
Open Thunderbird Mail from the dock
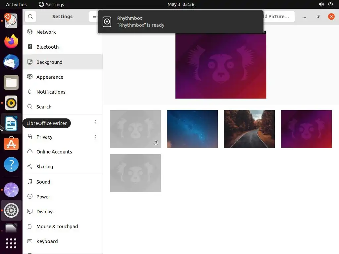(x=11, y=62)
